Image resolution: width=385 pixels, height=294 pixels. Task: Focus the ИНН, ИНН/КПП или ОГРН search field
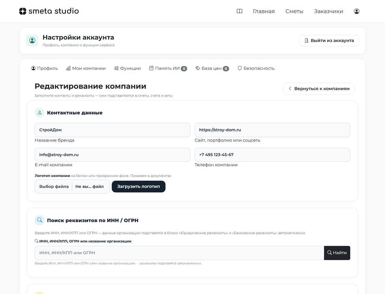coord(179,253)
